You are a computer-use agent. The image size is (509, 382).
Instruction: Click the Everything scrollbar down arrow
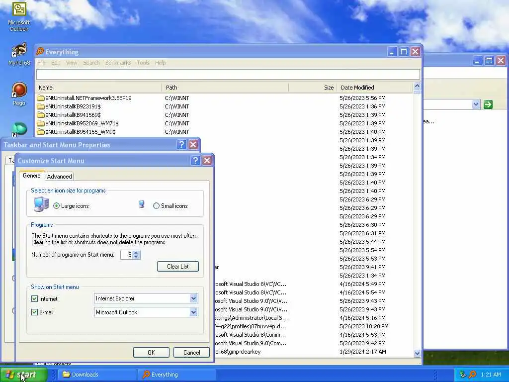[417, 353]
